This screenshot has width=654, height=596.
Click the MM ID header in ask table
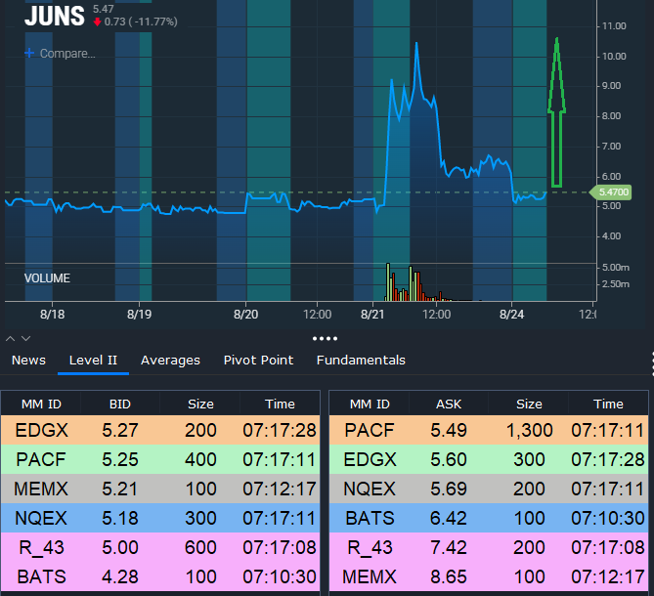[x=370, y=404]
